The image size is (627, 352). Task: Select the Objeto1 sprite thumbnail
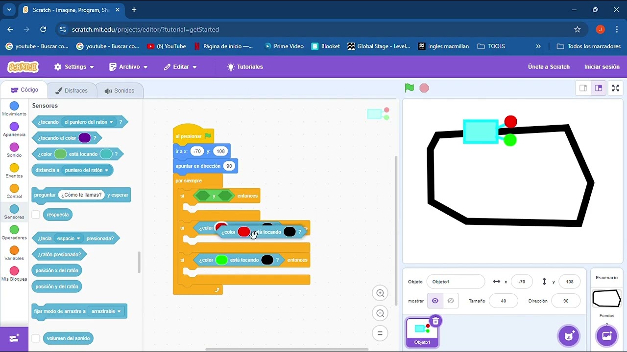422,332
